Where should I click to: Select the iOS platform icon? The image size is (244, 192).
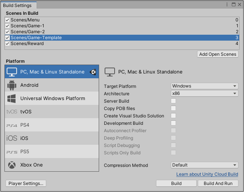click(12, 138)
